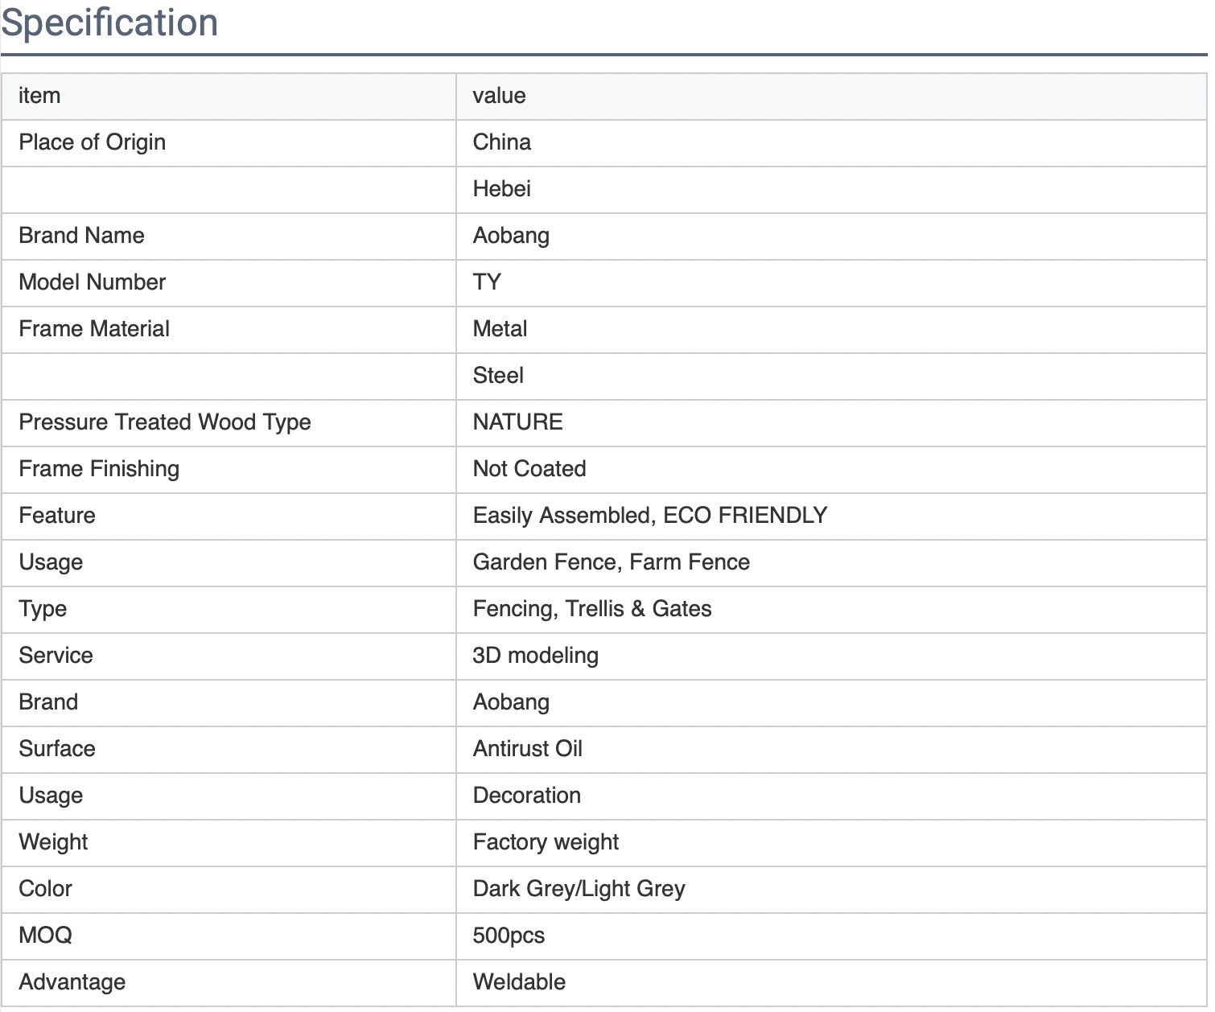Click 'Fencing, Trellis & Gates' value
The image size is (1215, 1012).
point(592,609)
